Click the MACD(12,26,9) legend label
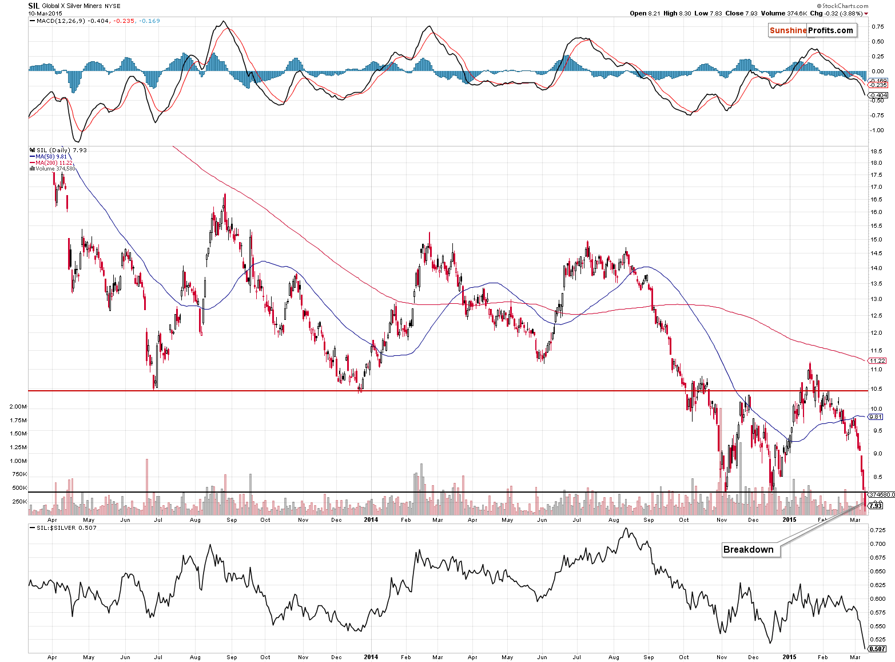 tap(61, 21)
